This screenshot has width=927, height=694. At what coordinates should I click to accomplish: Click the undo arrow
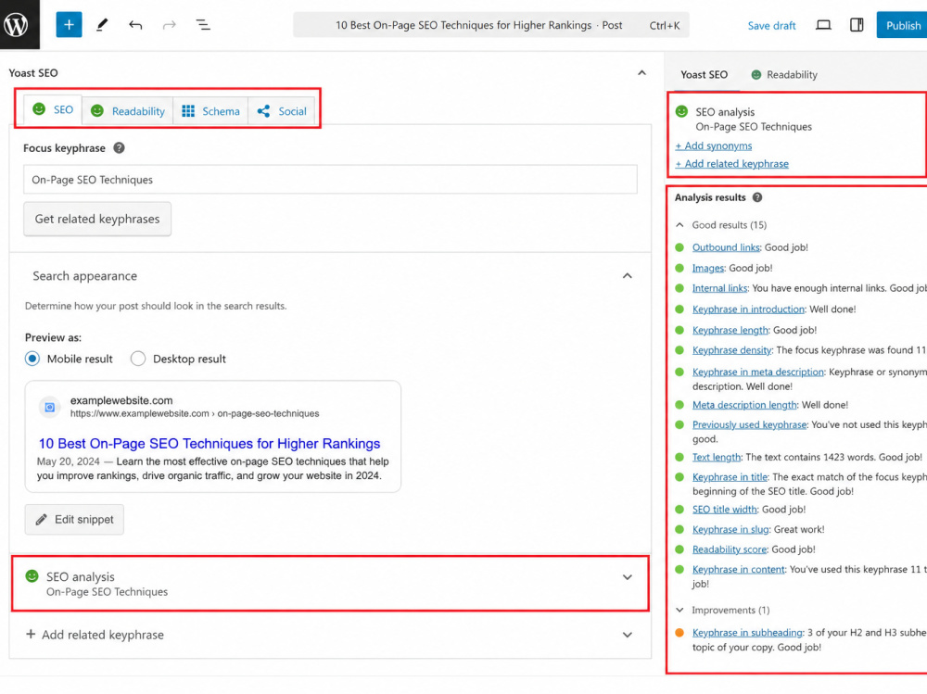135,25
